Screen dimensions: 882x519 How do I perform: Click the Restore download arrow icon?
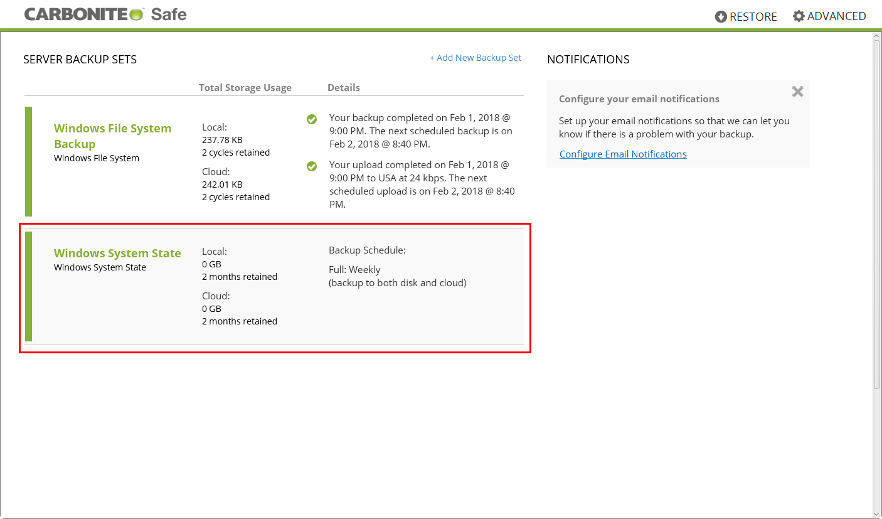pos(721,17)
